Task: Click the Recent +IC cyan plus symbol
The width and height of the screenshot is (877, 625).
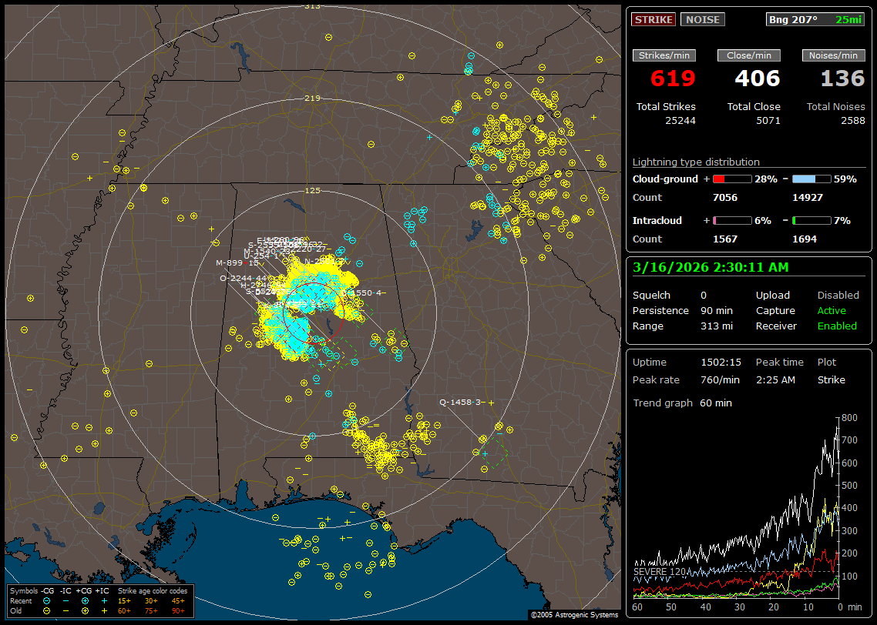Action: pyautogui.click(x=104, y=600)
